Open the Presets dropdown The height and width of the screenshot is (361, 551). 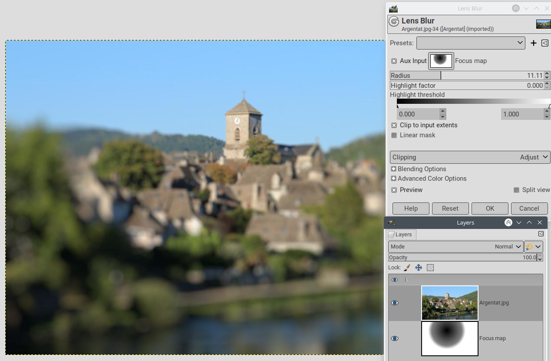click(471, 43)
